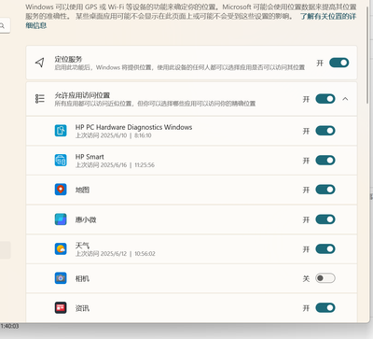
Task: Click the 天气 weather app icon
Action: click(x=61, y=248)
